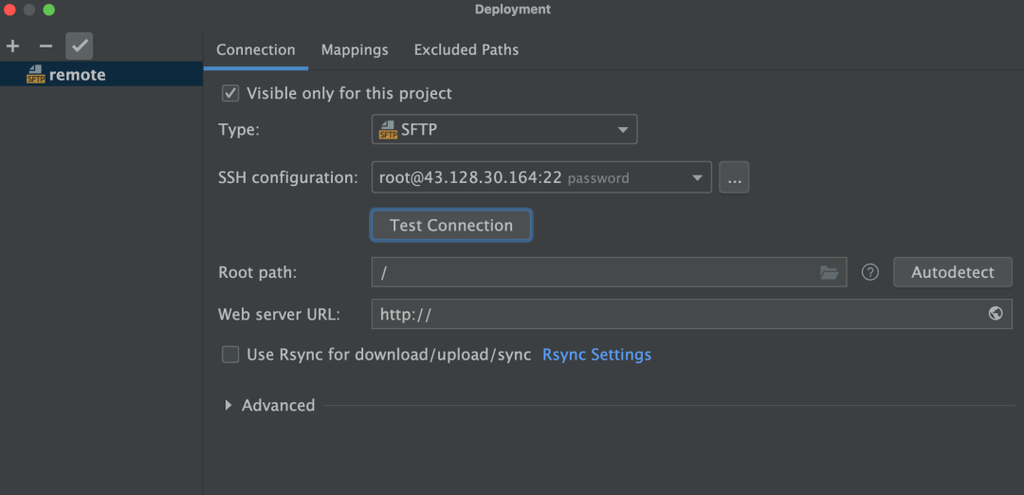The image size is (1024, 495).
Task: Open the help question mark icon
Action: point(870,272)
